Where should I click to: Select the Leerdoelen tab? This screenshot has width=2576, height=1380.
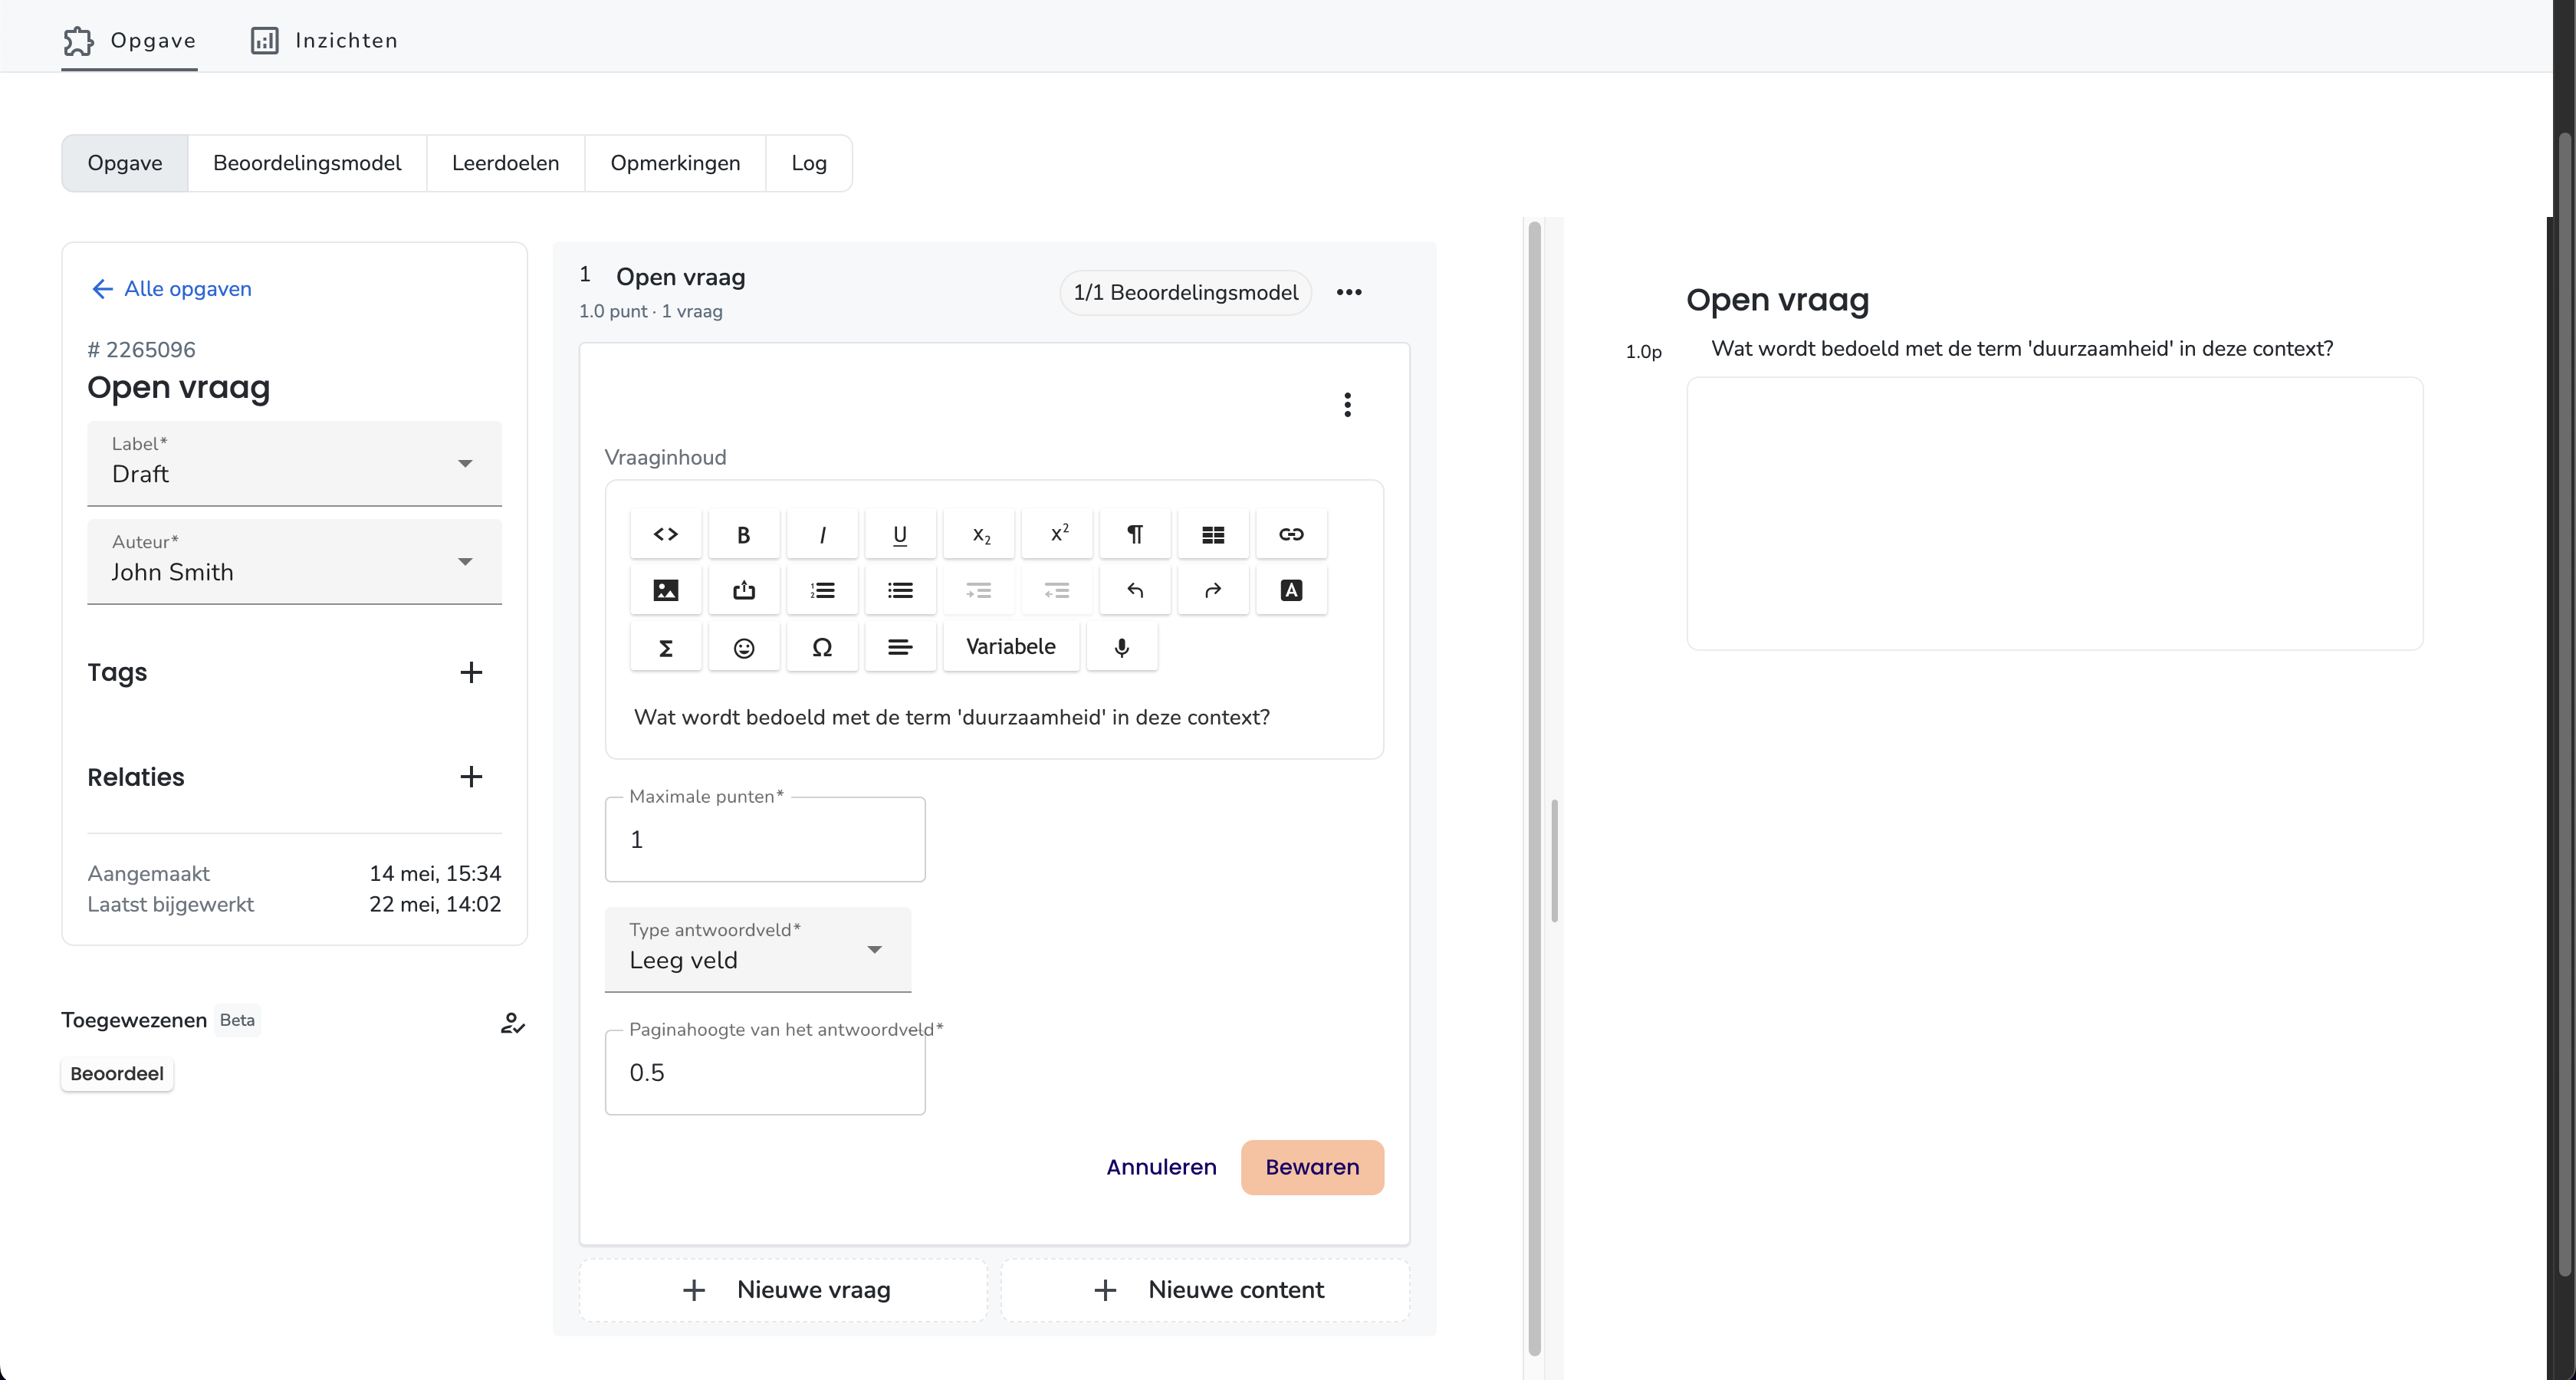point(505,163)
